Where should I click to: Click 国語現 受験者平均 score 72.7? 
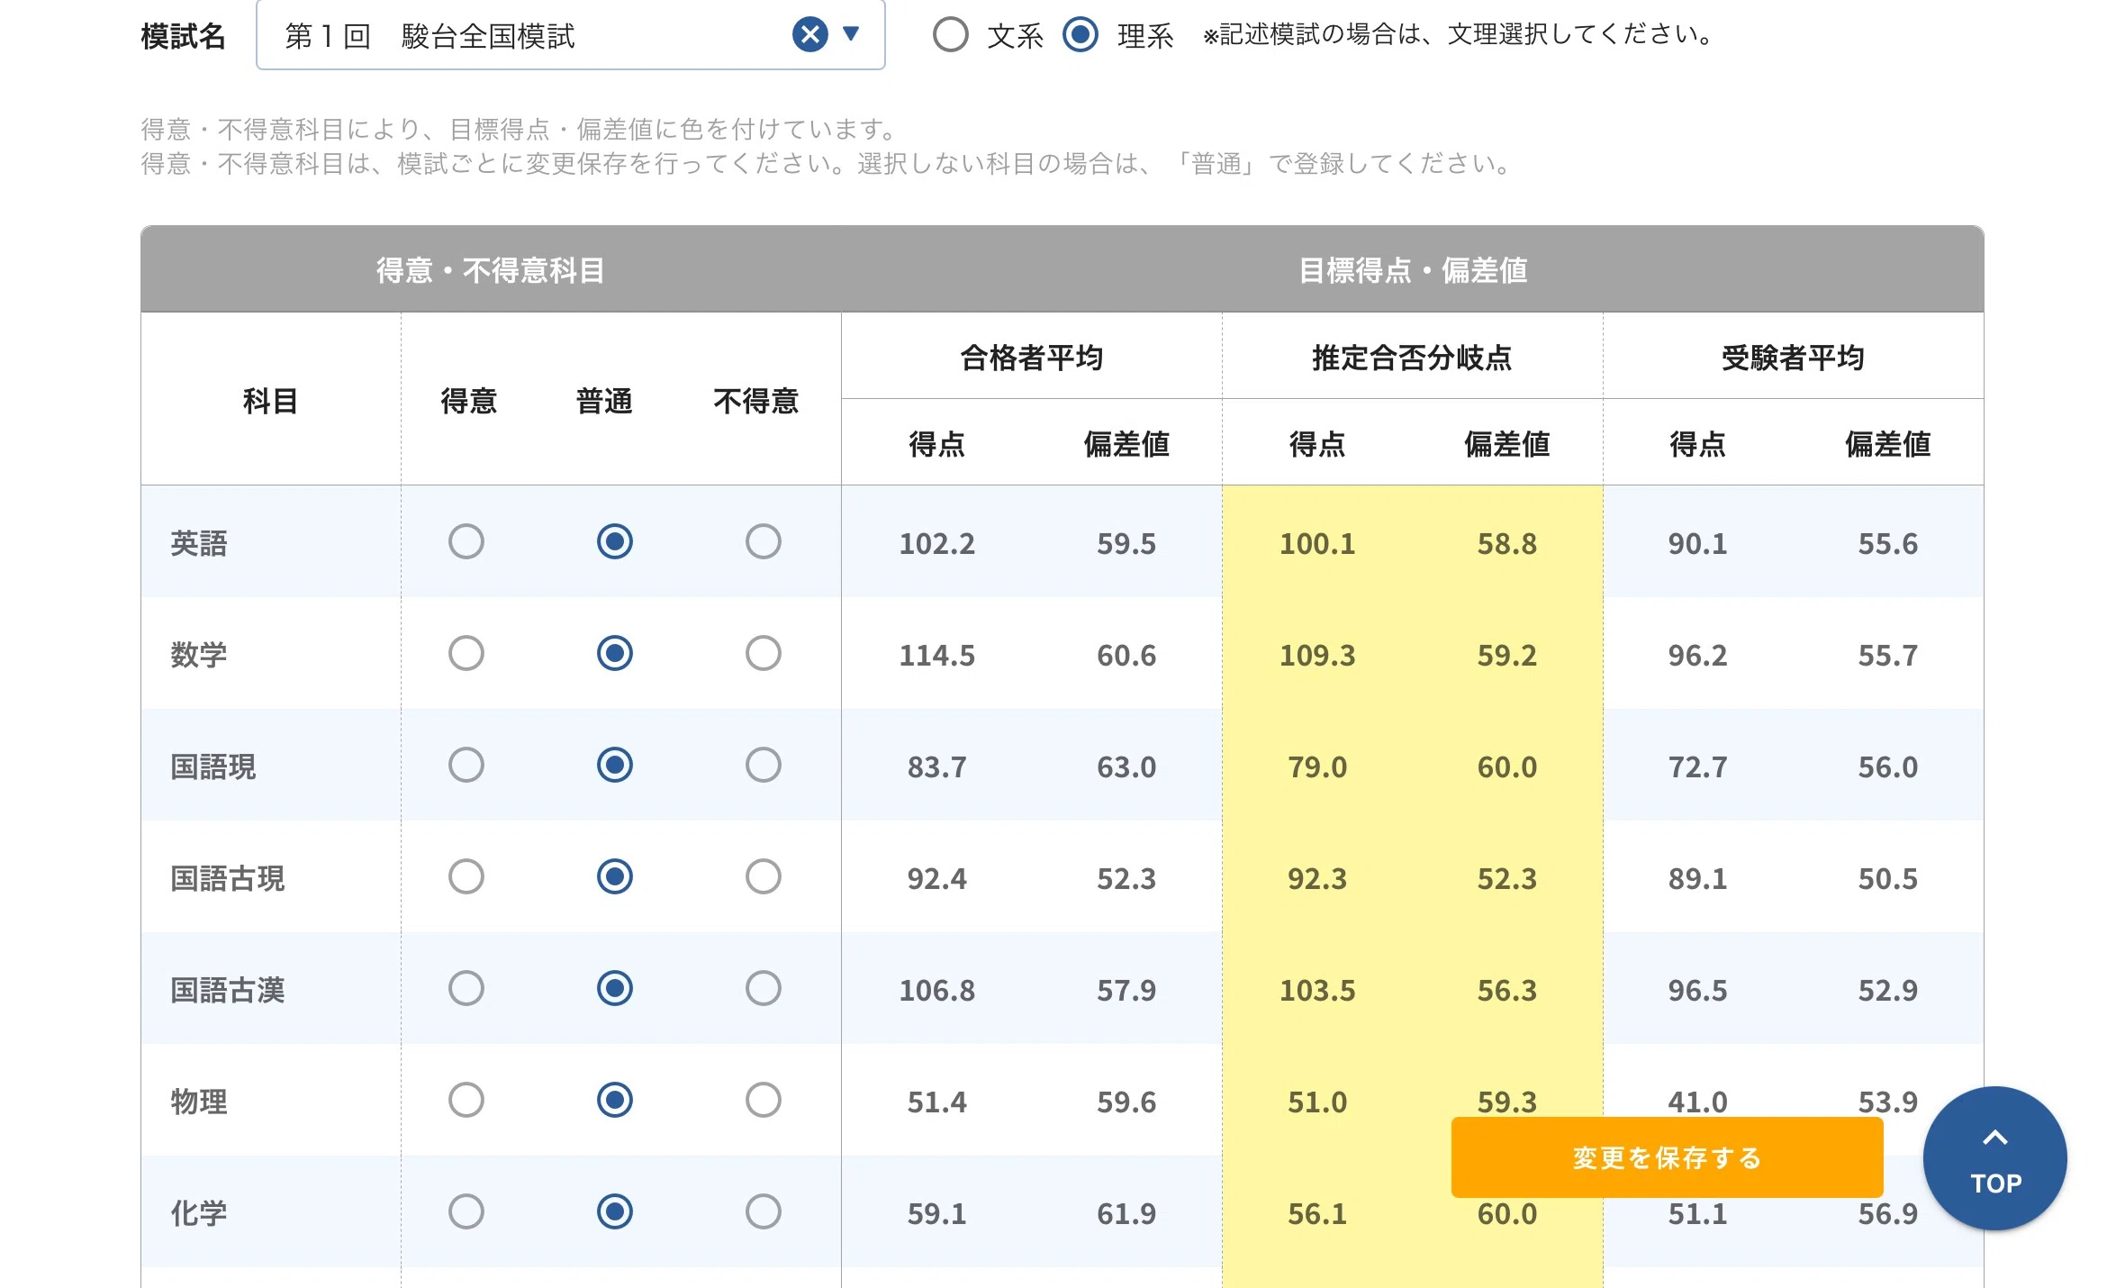pos(1697,766)
